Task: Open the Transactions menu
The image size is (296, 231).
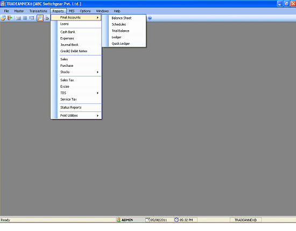Action: [x=38, y=11]
